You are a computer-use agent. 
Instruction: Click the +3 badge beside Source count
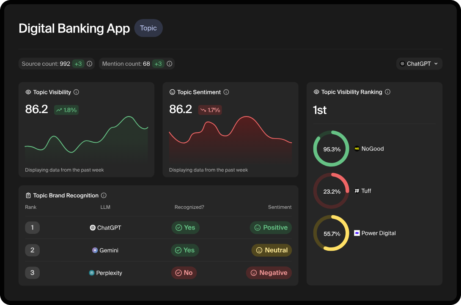click(x=78, y=63)
